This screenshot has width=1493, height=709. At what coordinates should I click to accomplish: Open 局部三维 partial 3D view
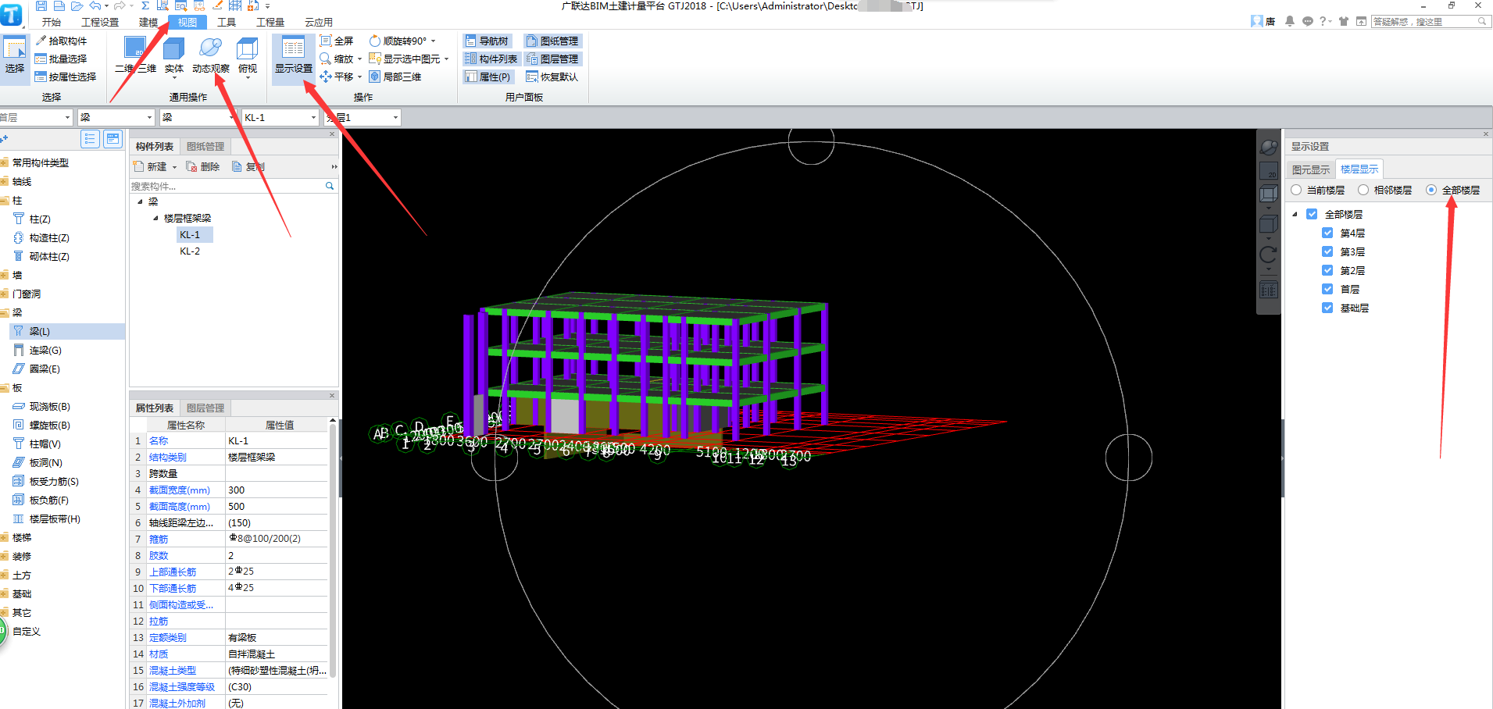(395, 77)
